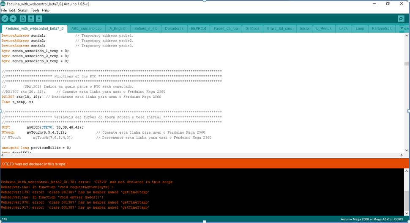Click the Arduino logo in title bar
The height and width of the screenshot is (223, 410).
[3, 3]
